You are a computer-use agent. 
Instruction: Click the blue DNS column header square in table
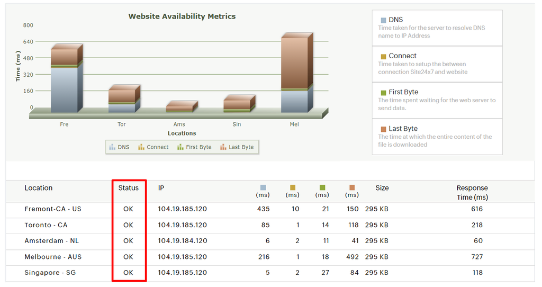(x=263, y=187)
